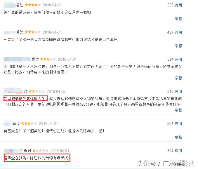
Task: Open the blurred username on the 394 review
Action: (x=18, y=59)
